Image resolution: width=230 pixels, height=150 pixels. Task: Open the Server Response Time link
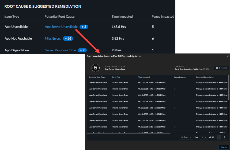[x=60, y=50]
